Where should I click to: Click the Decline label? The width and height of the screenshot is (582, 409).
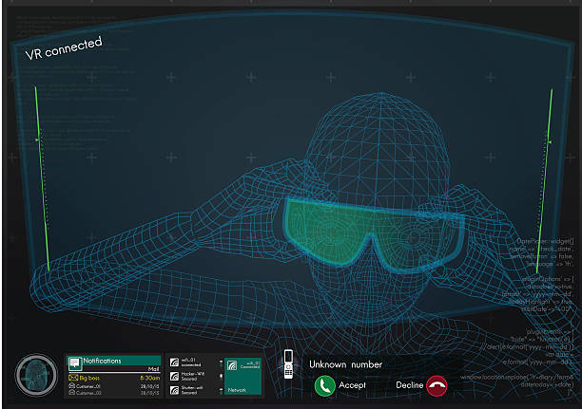pyautogui.click(x=410, y=385)
